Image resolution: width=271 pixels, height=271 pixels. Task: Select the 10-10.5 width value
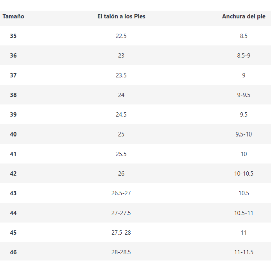point(244,174)
